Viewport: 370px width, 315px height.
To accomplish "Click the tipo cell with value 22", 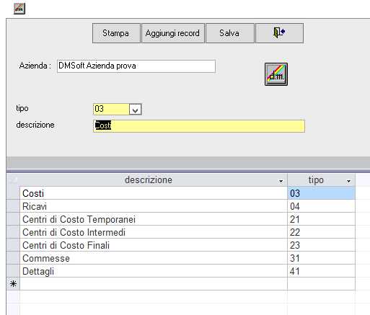I will click(321, 232).
